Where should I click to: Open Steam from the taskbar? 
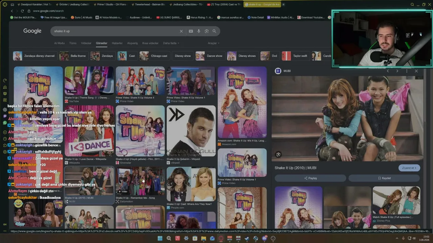pos(247,238)
